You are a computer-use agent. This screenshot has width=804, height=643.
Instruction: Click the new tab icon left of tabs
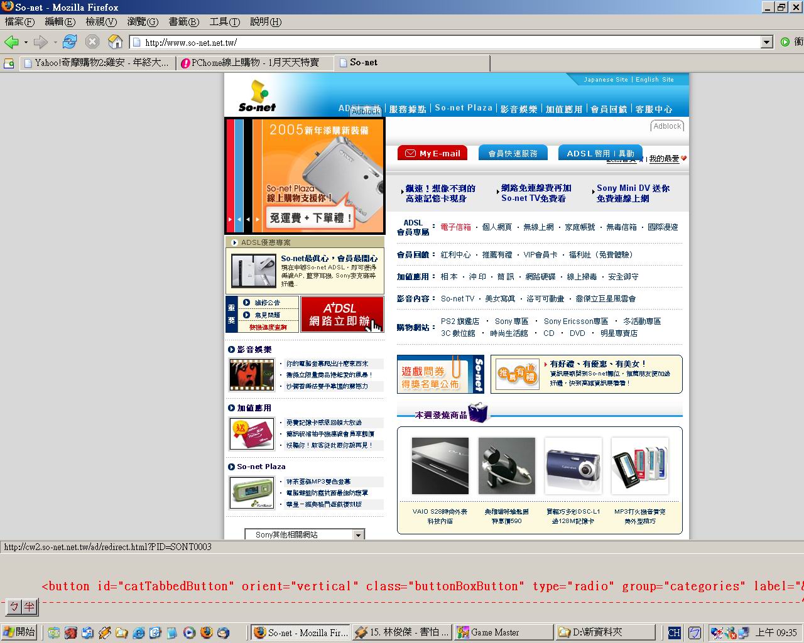pyautogui.click(x=9, y=63)
